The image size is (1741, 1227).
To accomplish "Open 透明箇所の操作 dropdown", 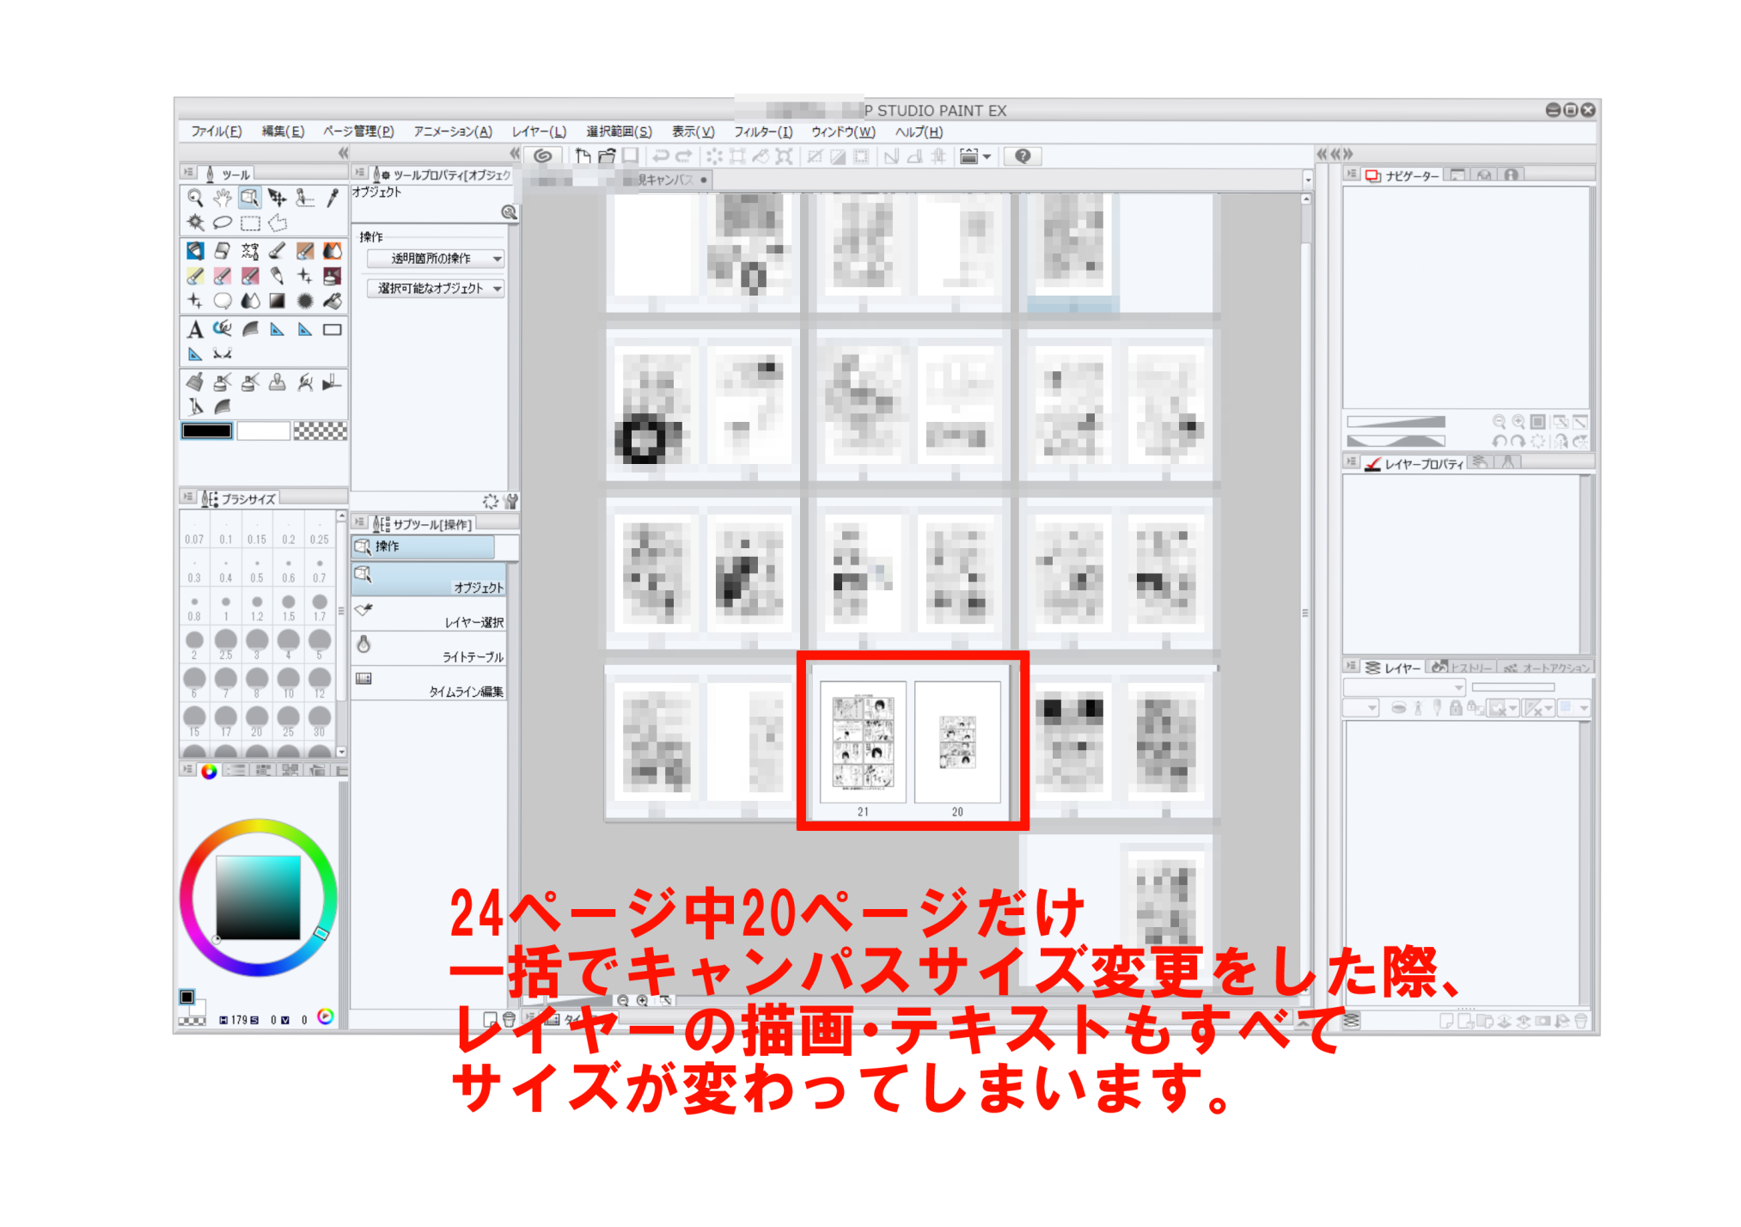I will (435, 259).
